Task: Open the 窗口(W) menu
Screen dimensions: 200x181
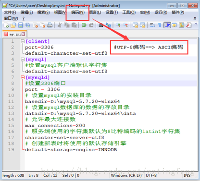Action: [11, 18]
